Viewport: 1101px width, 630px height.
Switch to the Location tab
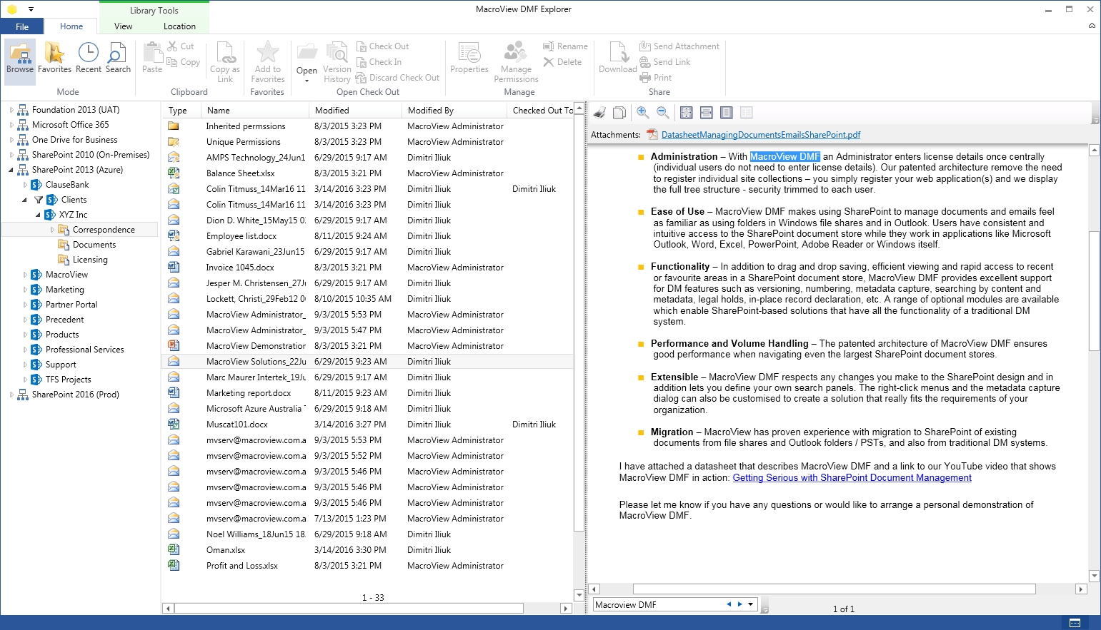click(179, 26)
